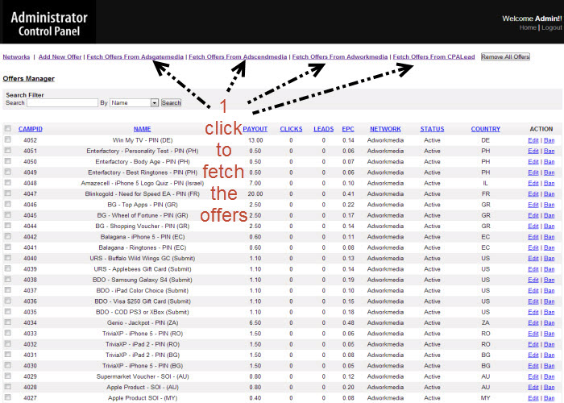Click payout value 20.00 for campaign 4047
The height and width of the screenshot is (403, 564).
pyautogui.click(x=255, y=194)
